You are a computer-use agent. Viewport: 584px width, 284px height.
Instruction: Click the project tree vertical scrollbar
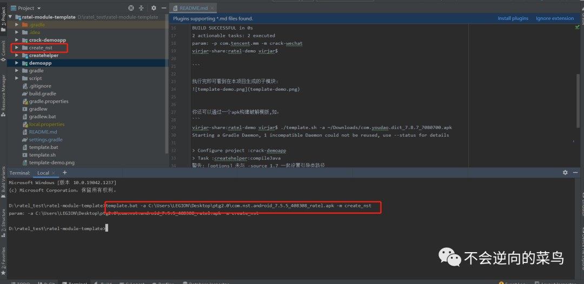(x=167, y=87)
